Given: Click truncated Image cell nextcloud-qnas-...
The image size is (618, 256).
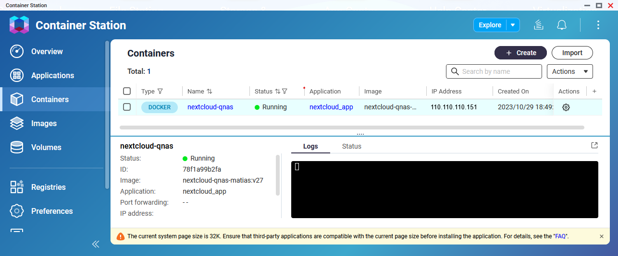Looking at the screenshot, I should pyautogui.click(x=390, y=107).
